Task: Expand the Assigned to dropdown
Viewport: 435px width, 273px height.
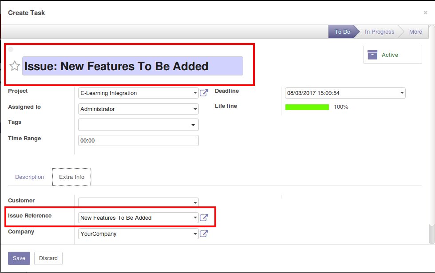Action: (x=195, y=109)
